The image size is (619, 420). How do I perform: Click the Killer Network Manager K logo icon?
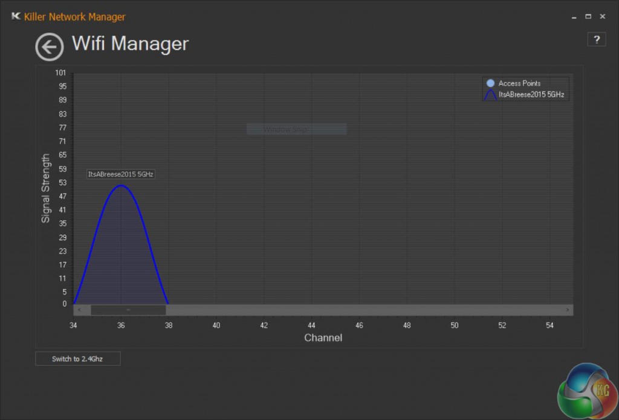point(15,16)
